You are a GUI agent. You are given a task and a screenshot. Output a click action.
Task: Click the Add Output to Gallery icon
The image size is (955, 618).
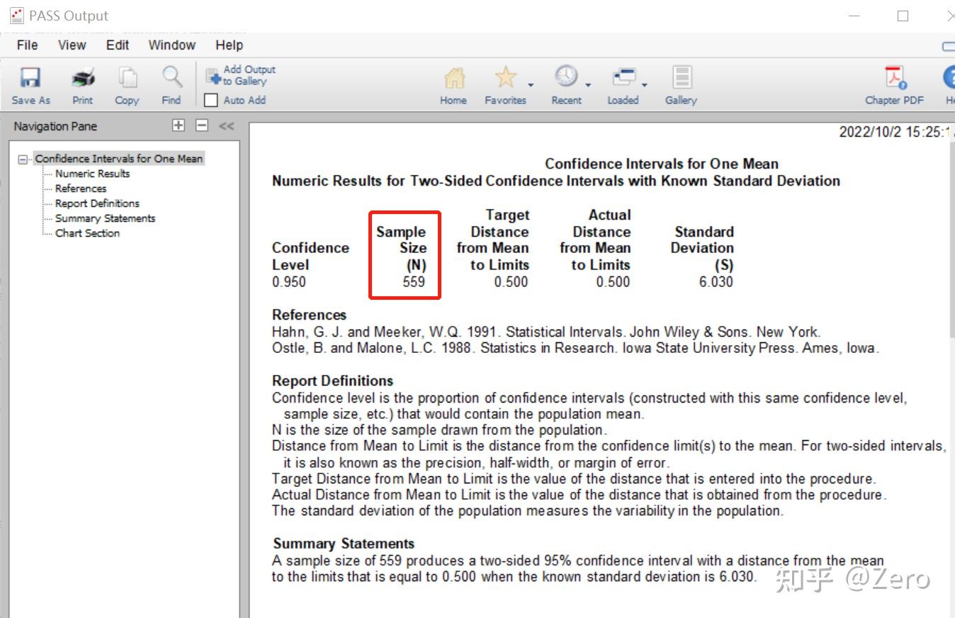click(x=213, y=76)
